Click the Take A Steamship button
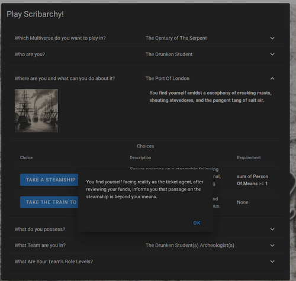The width and height of the screenshot is (296, 281). (x=49, y=180)
